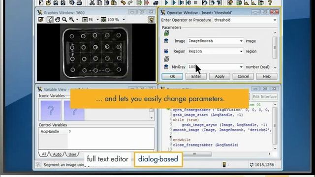Open Find with the binoculars icon

(156, 2)
